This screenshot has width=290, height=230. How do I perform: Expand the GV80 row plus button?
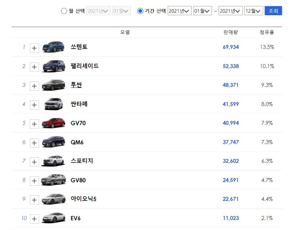(34, 181)
